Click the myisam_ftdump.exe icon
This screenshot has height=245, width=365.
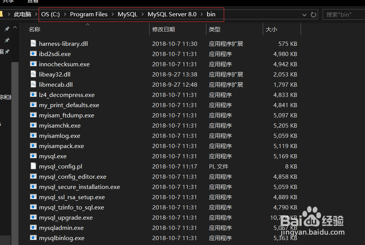[33, 115]
